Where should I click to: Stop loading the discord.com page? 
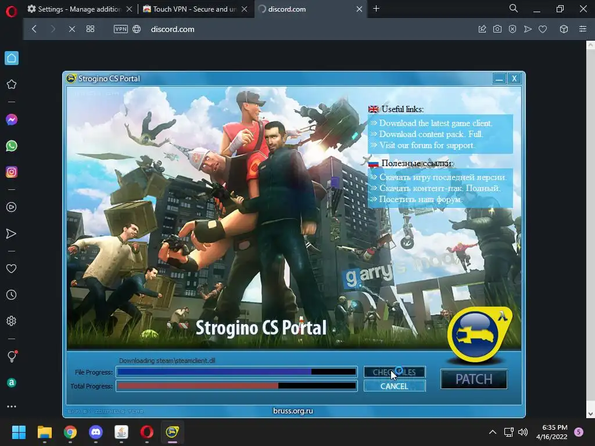click(x=71, y=29)
